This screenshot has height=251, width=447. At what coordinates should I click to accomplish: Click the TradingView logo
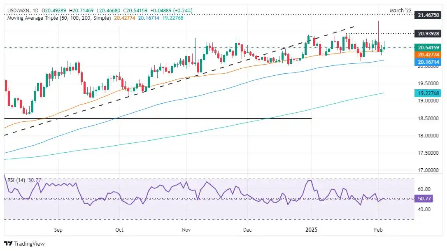click(x=24, y=244)
